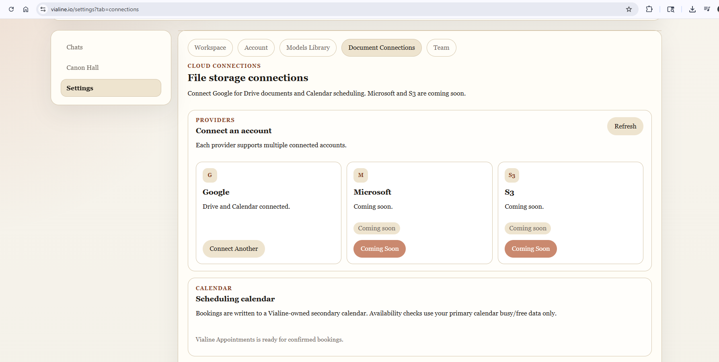Click the tab search icon in toolbar
This screenshot has height=362, width=719.
pyautogui.click(x=671, y=9)
